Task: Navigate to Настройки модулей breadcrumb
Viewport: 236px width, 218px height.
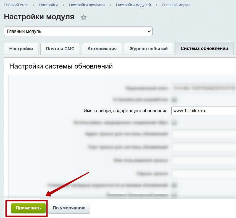Action: click(x=133, y=5)
